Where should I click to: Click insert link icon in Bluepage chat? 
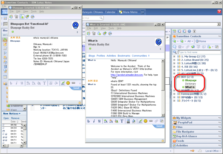click(73, 83)
